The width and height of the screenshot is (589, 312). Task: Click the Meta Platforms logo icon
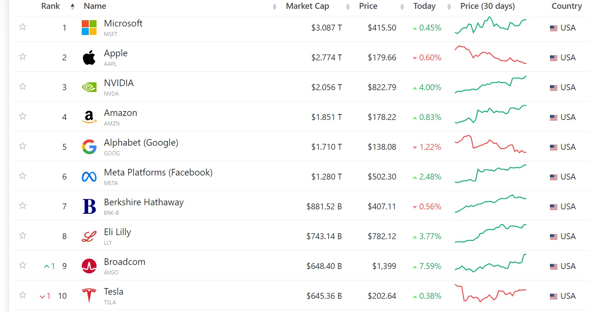click(x=89, y=177)
